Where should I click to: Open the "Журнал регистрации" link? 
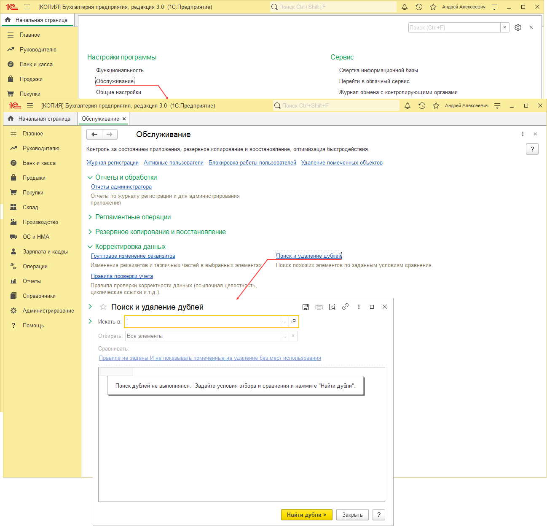coord(113,163)
